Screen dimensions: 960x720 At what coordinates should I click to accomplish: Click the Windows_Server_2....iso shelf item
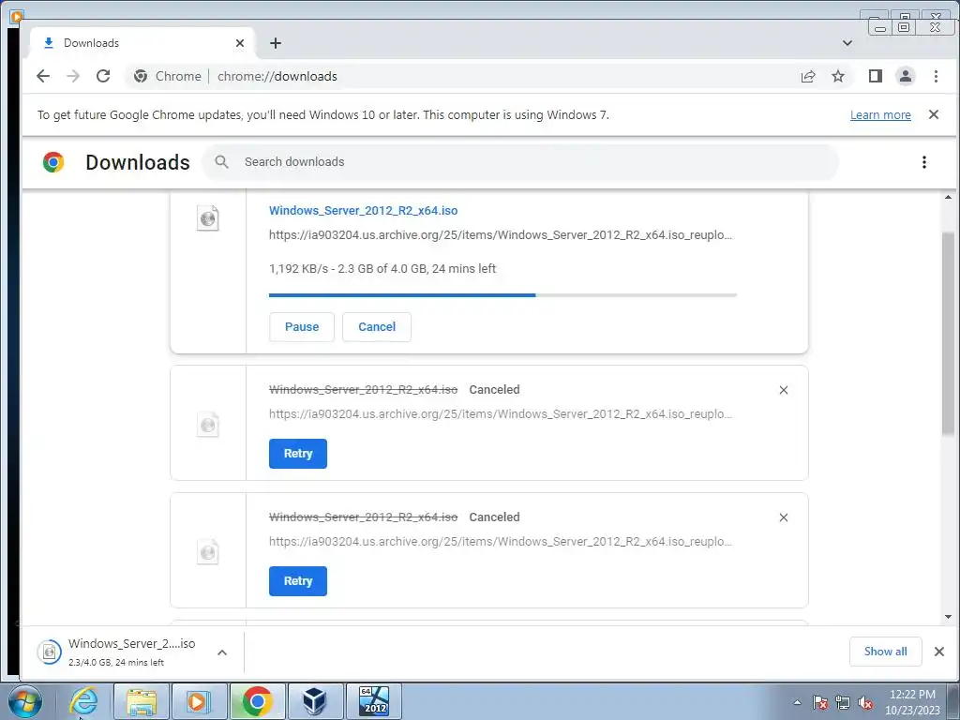[x=132, y=652]
